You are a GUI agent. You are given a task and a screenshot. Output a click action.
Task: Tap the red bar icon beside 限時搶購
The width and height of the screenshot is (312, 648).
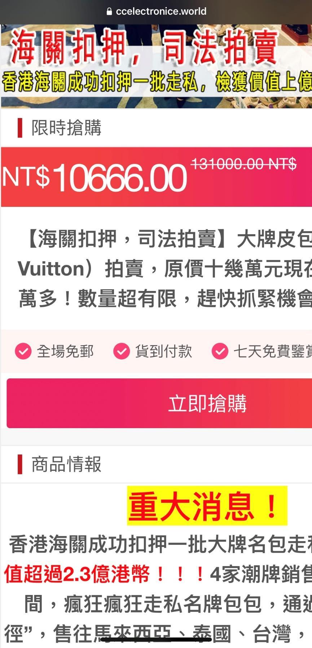click(20, 128)
